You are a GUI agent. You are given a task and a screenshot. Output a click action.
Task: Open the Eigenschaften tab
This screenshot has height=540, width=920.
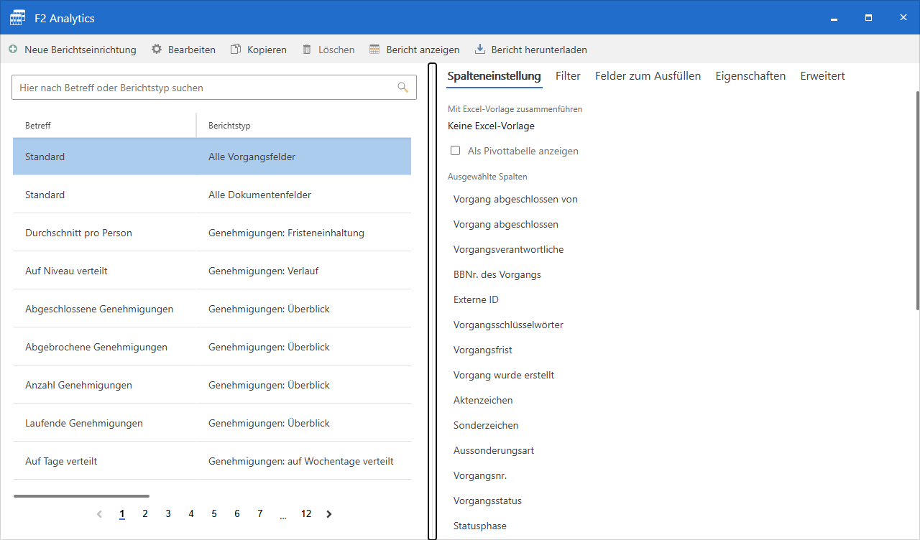click(750, 76)
